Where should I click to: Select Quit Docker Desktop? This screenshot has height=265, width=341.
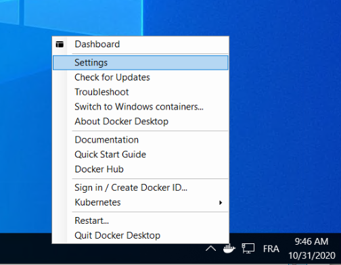coord(141,235)
